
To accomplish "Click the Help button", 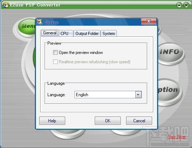I will click(x=52, y=121).
